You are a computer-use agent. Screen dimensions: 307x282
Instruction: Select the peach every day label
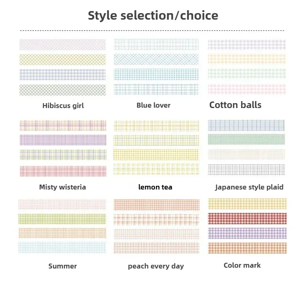156,266
